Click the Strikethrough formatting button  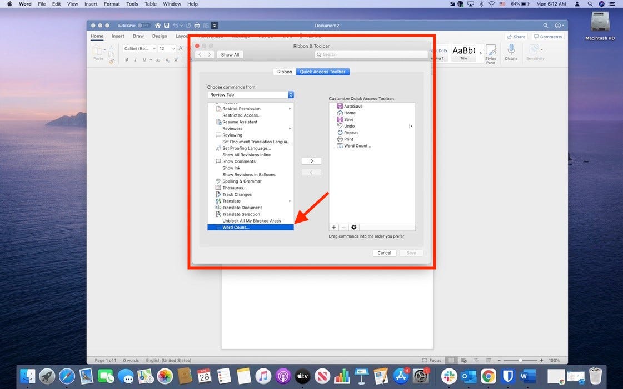point(158,60)
